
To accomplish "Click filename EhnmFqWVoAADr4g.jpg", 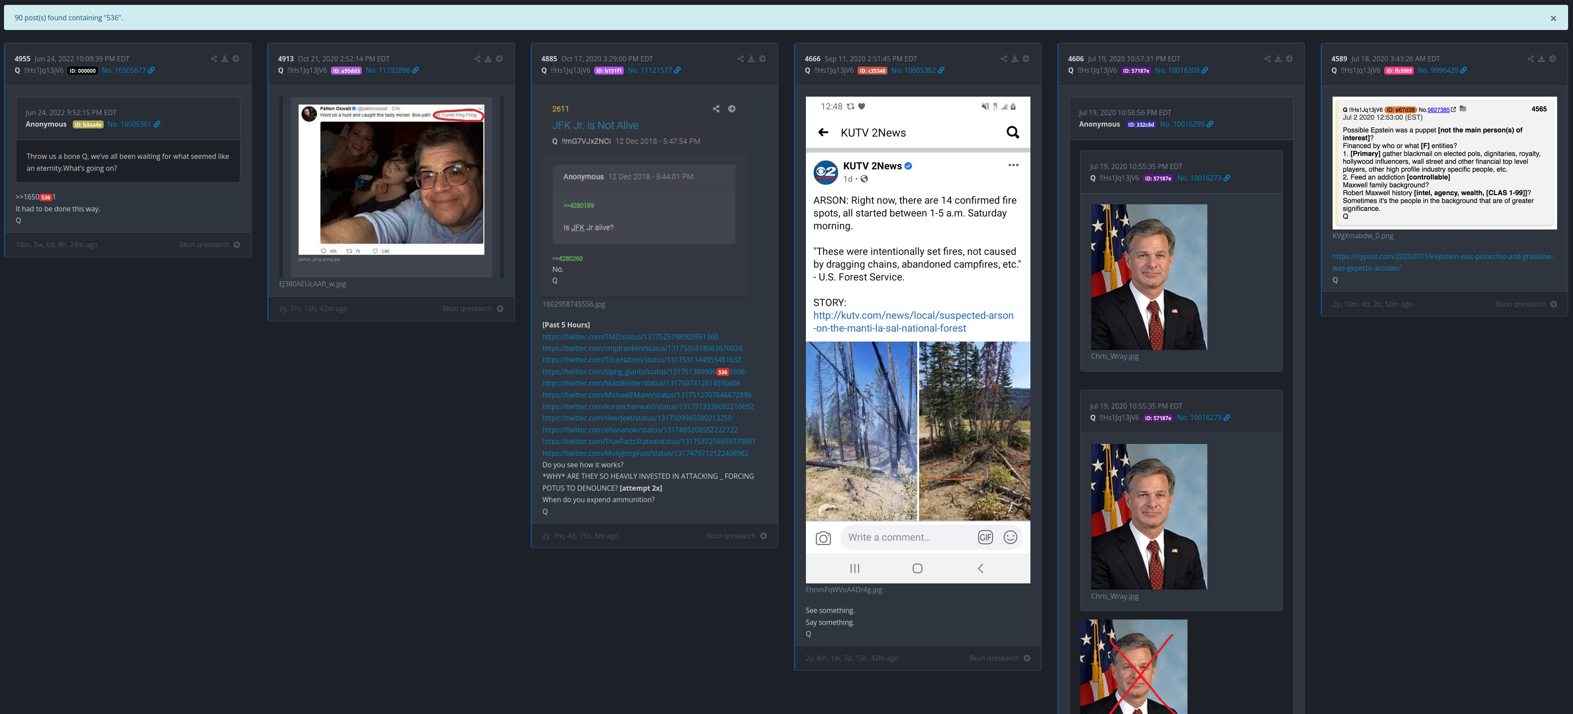I will click(844, 590).
